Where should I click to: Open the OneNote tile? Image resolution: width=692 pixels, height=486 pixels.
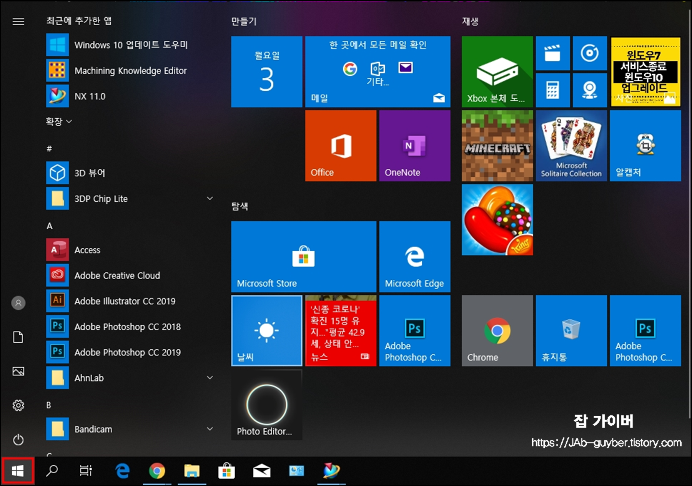coord(414,146)
